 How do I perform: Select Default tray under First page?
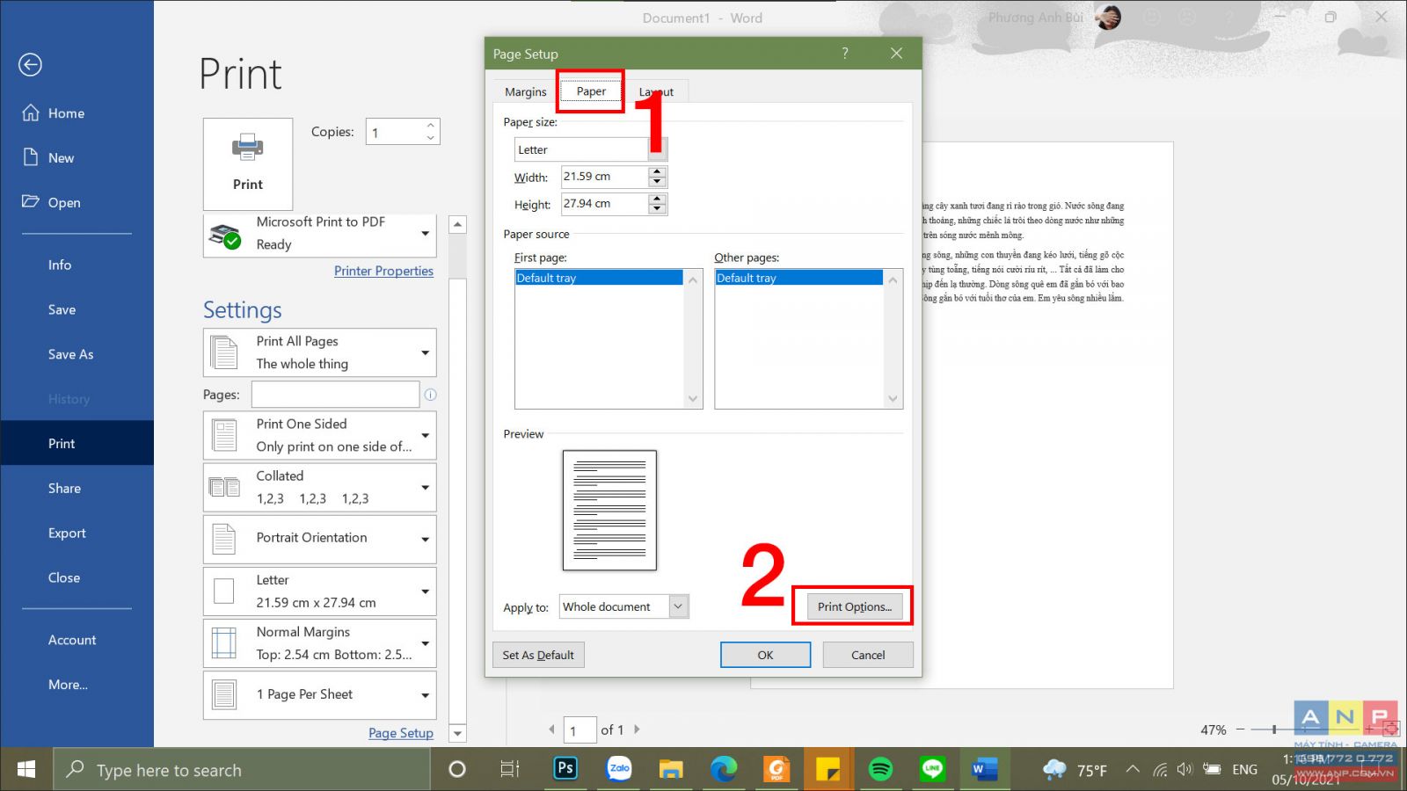pyautogui.click(x=599, y=278)
